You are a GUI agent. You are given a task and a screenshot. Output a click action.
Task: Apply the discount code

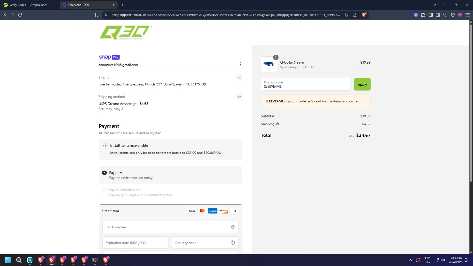[362, 84]
